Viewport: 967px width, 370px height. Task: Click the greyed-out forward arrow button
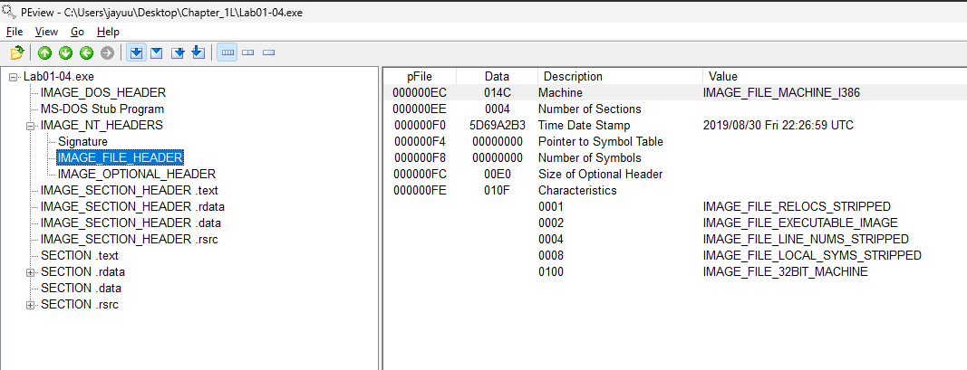click(107, 53)
